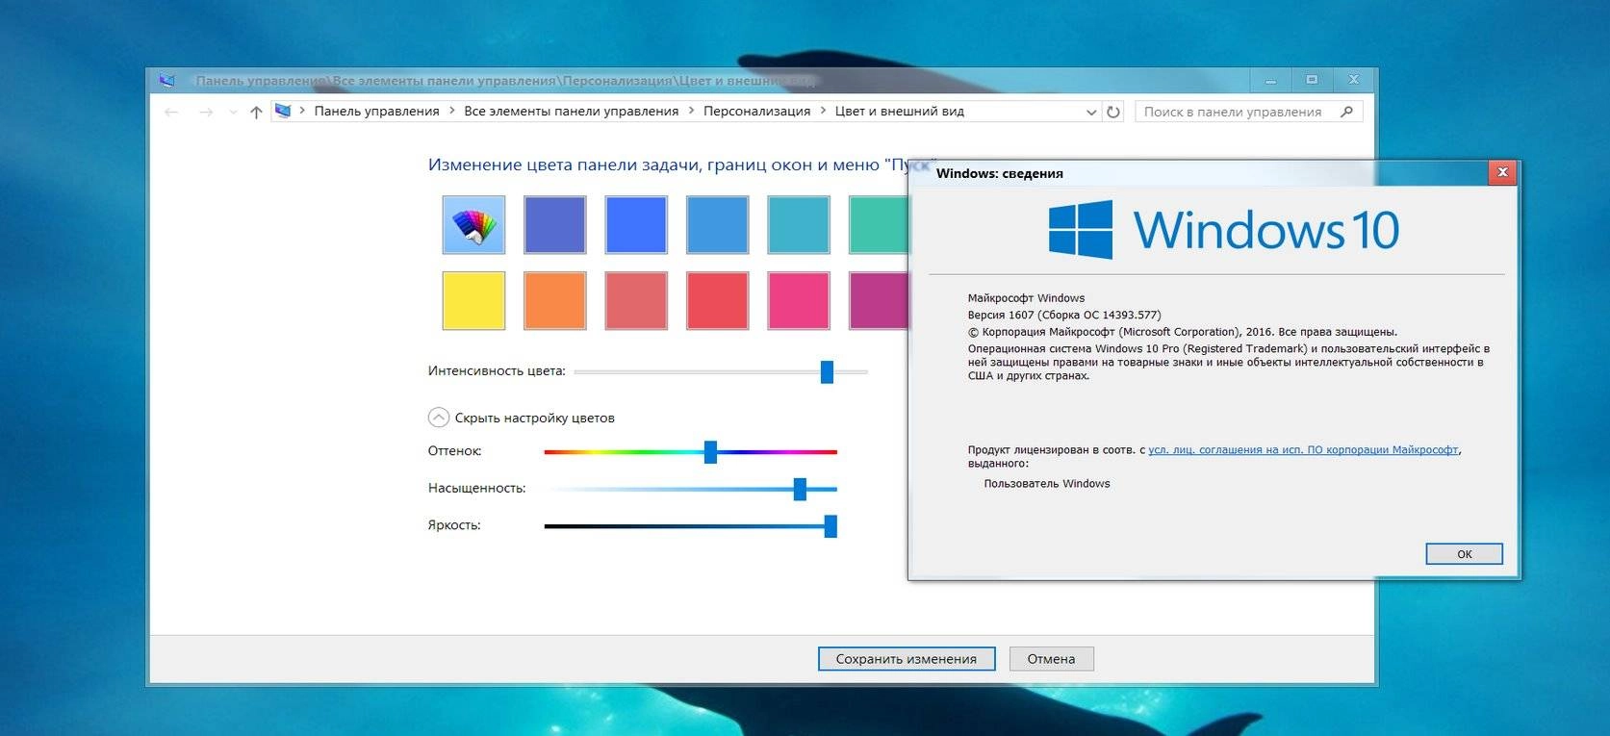
Task: Choose the magenta purple color swatch
Action: pos(879,300)
